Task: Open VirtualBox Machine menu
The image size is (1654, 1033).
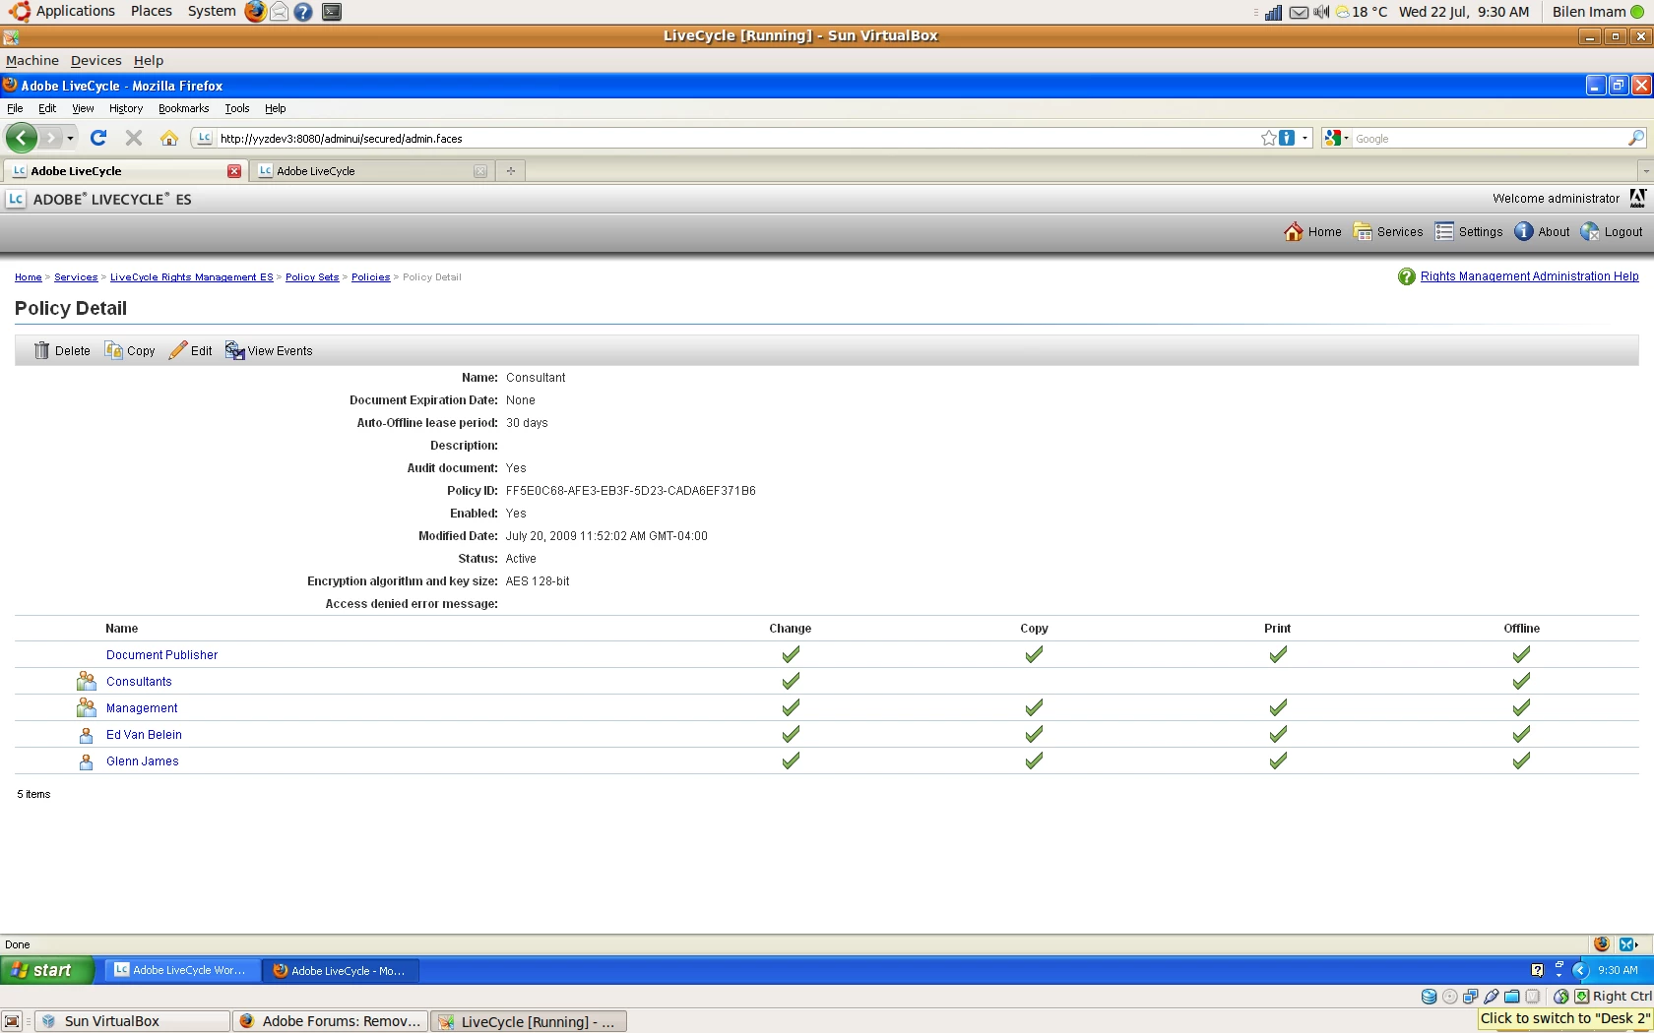Action: [x=32, y=60]
